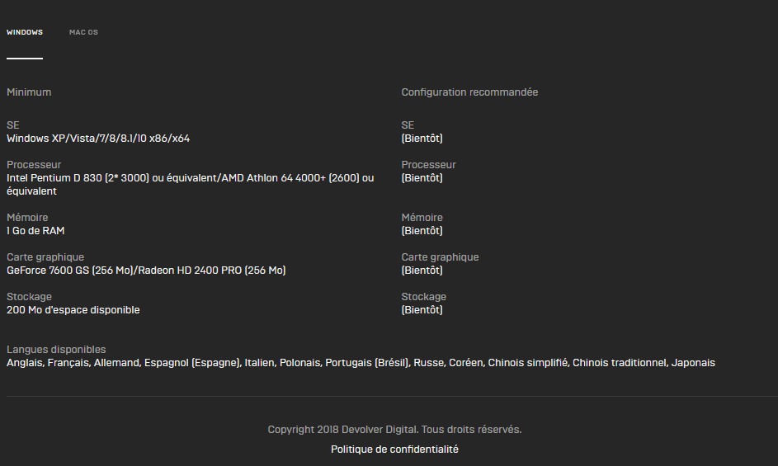The width and height of the screenshot is (778, 466).
Task: Open the Politique de confidentialité link
Action: [394, 450]
